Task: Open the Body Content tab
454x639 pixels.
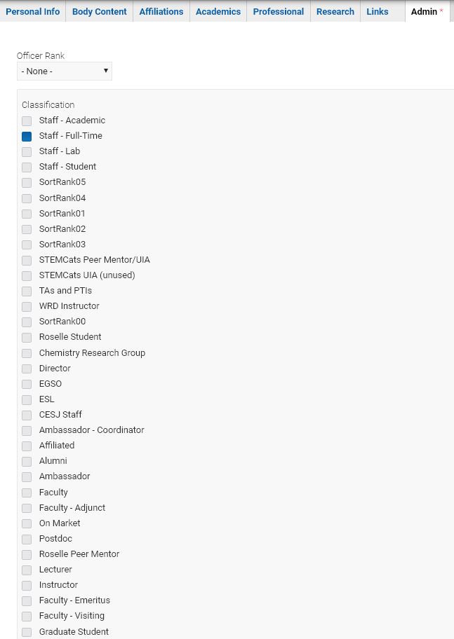Action: 99,11
